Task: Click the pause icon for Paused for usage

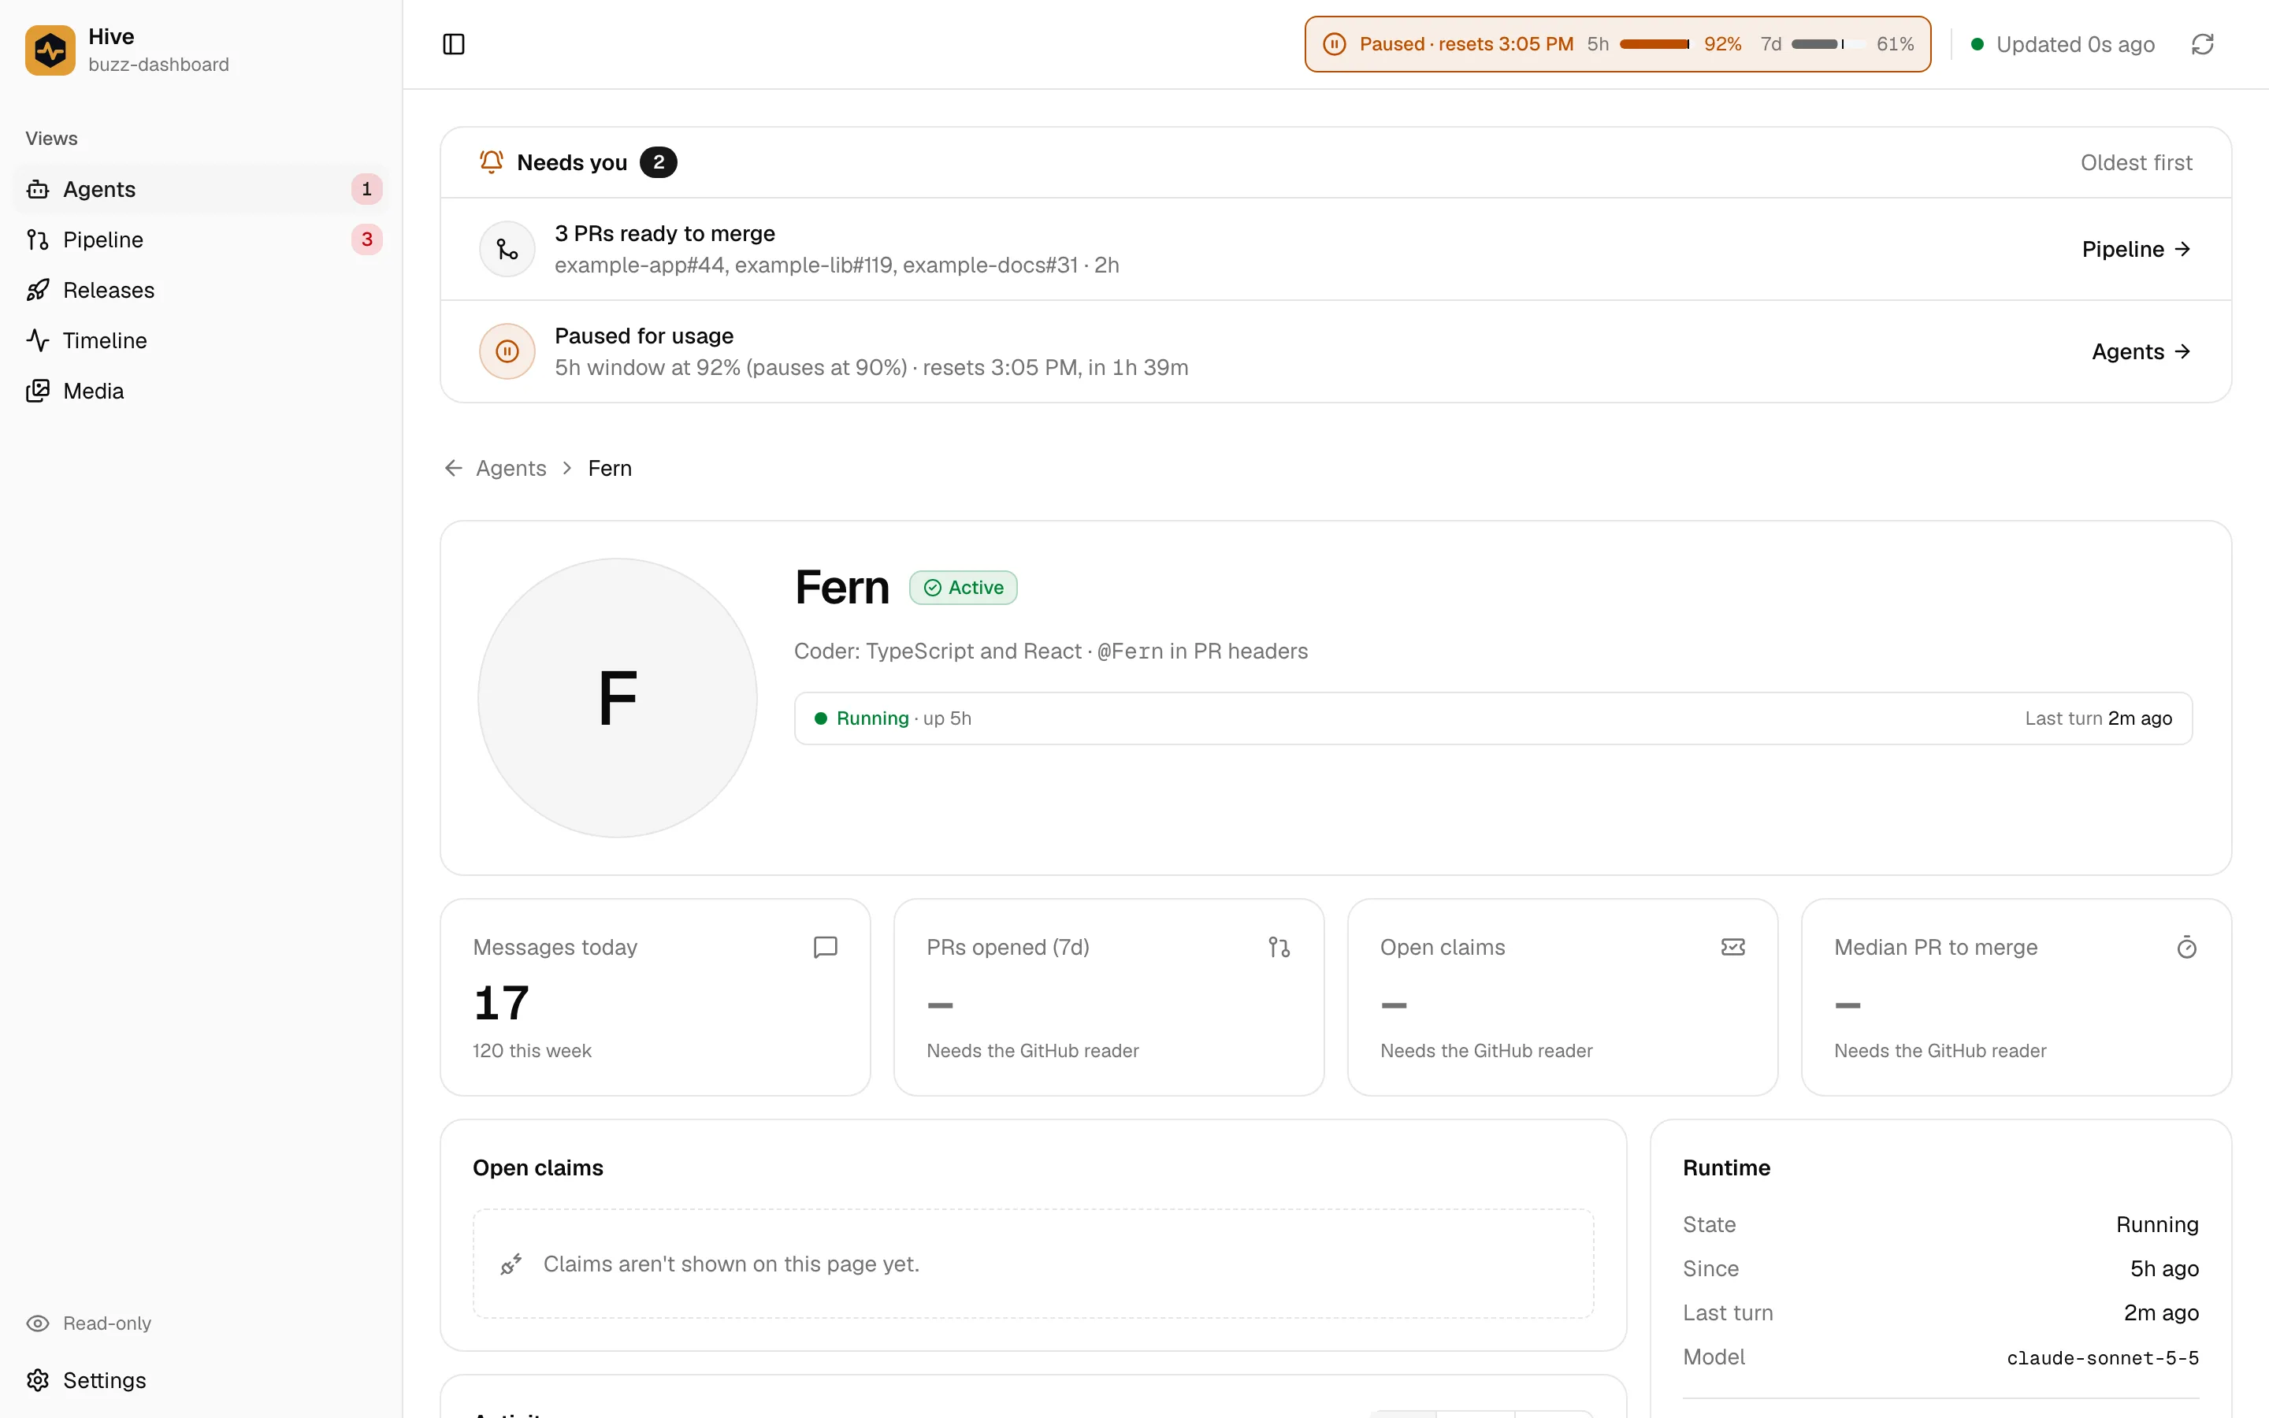Action: click(507, 351)
